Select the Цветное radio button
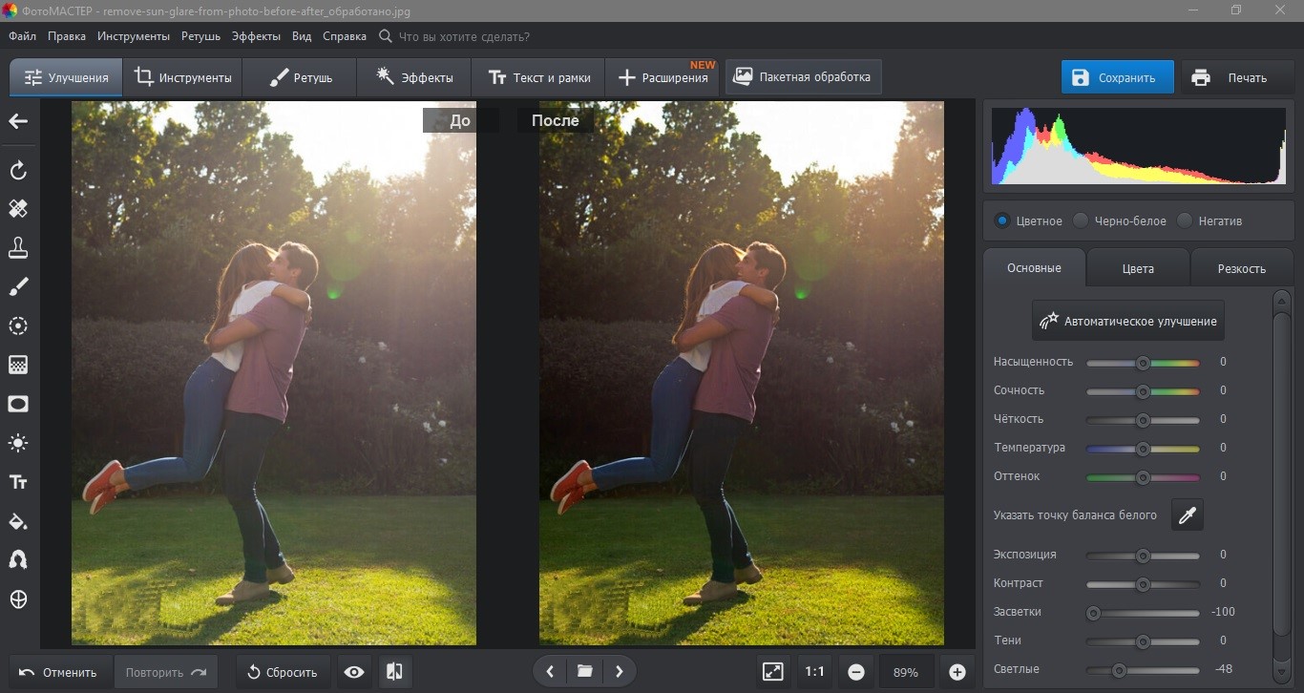The width and height of the screenshot is (1304, 693). coord(1002,220)
